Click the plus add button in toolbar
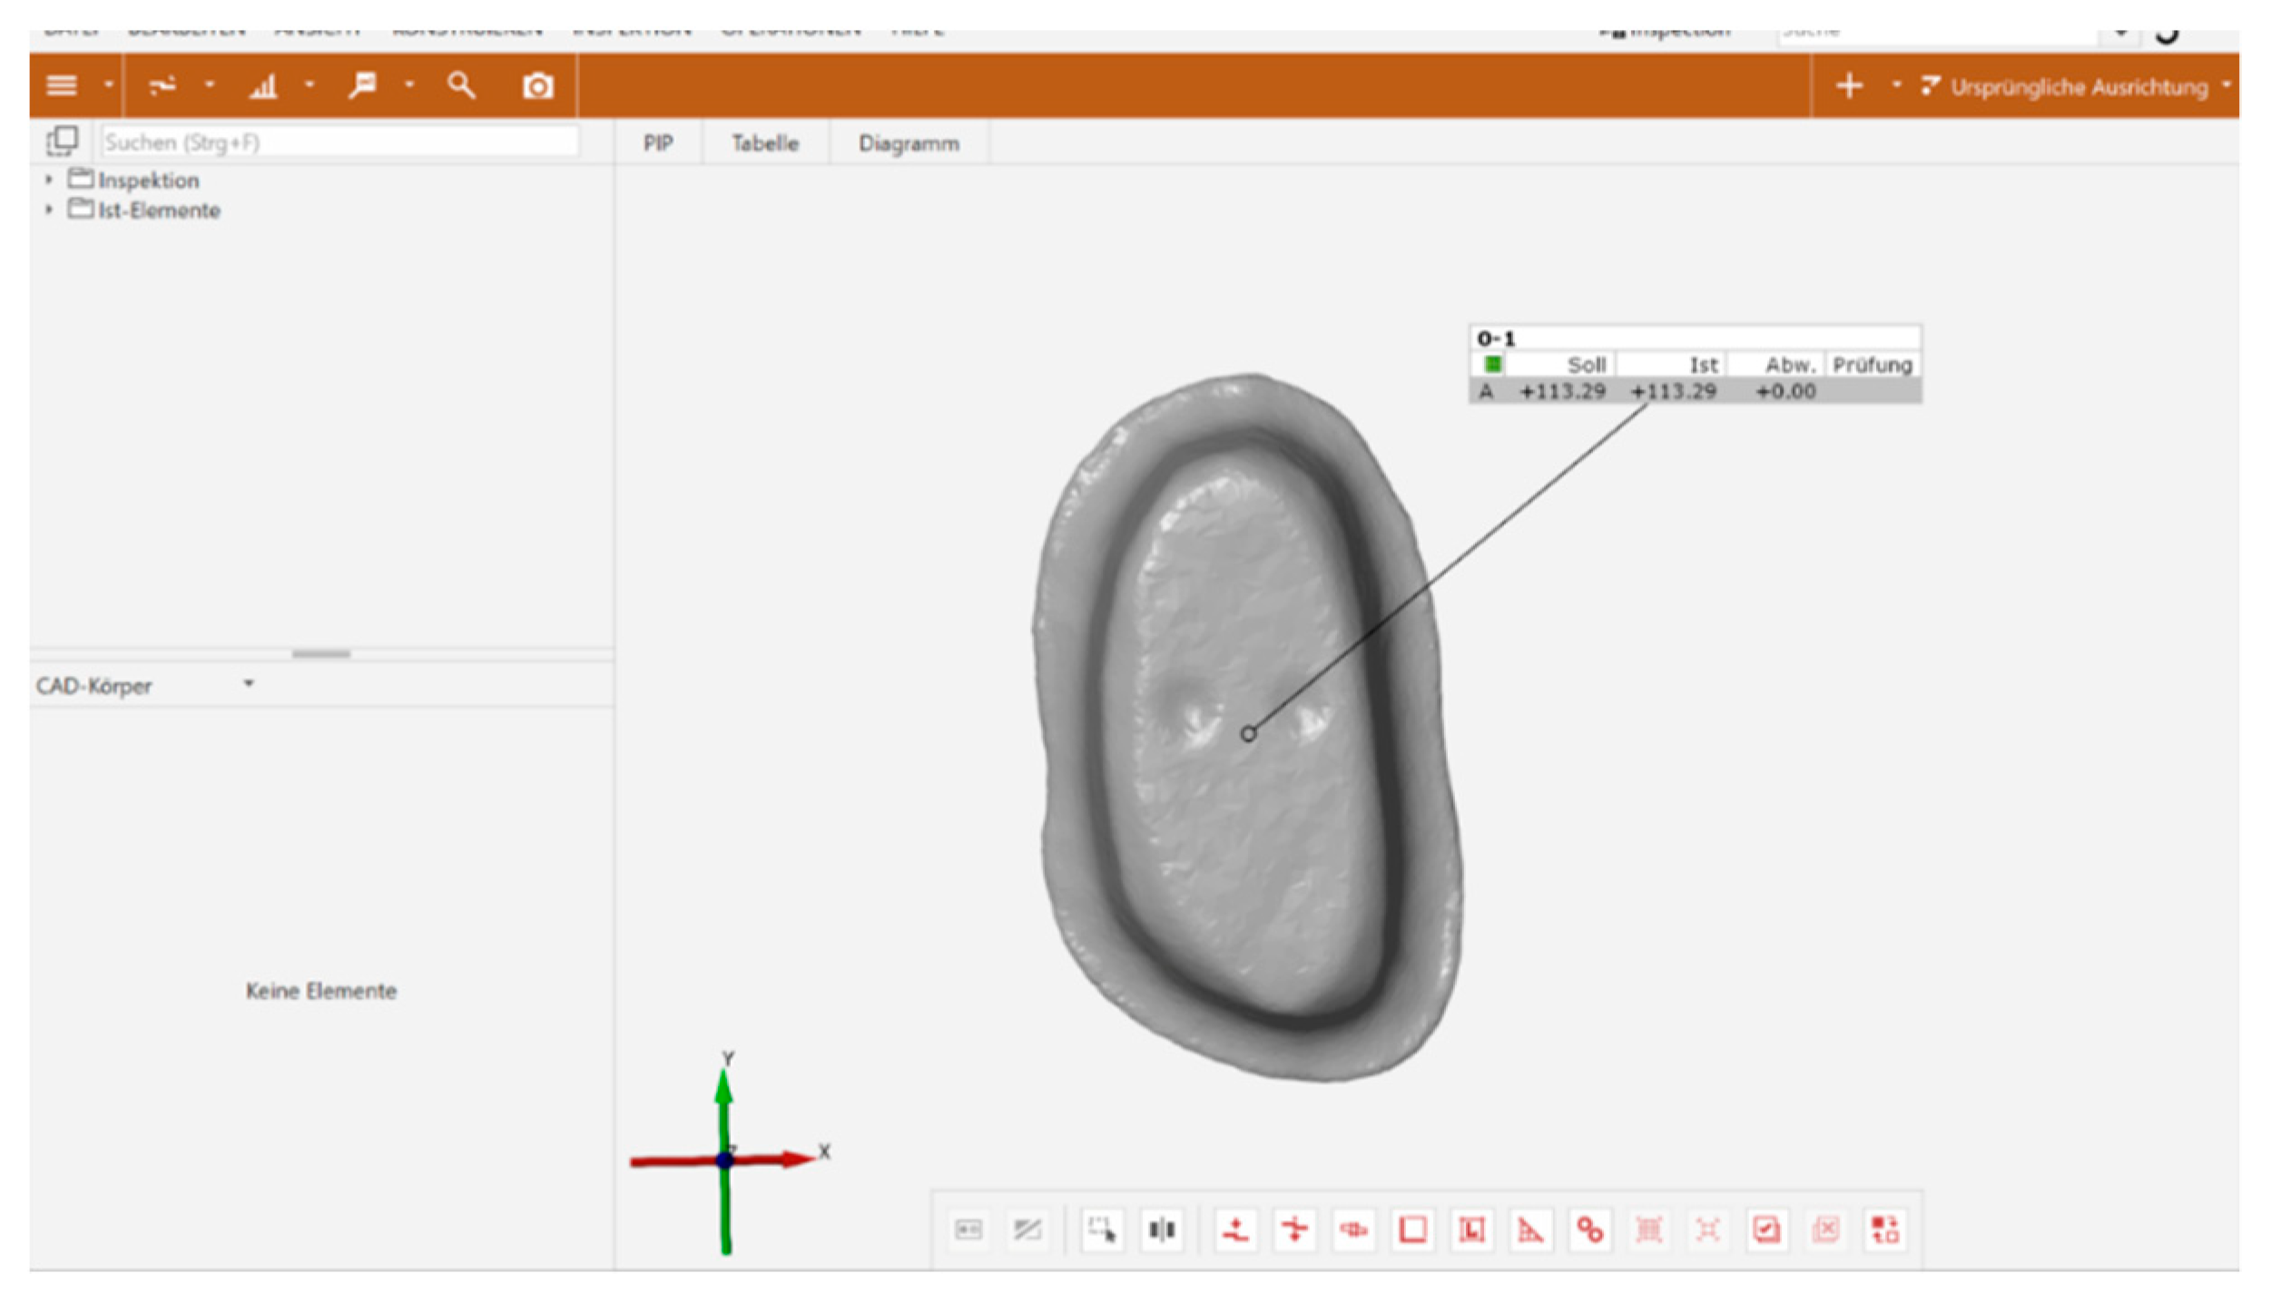The height and width of the screenshot is (1303, 2271). point(1849,86)
